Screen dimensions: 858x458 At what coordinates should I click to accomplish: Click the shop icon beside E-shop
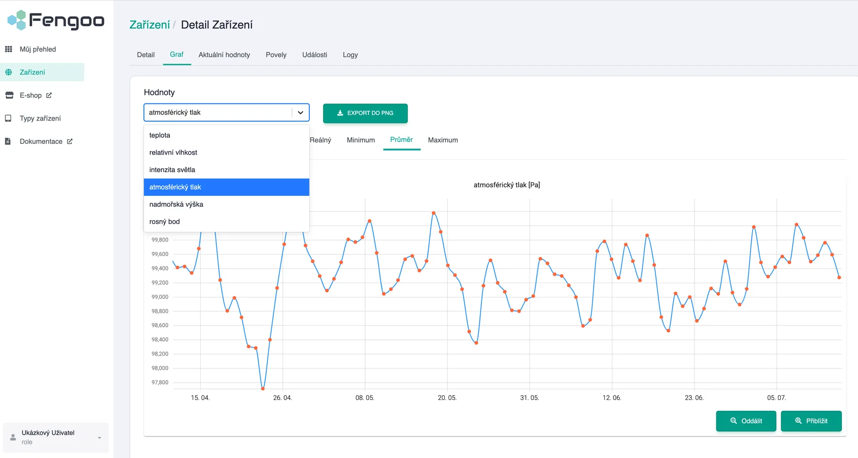point(9,95)
